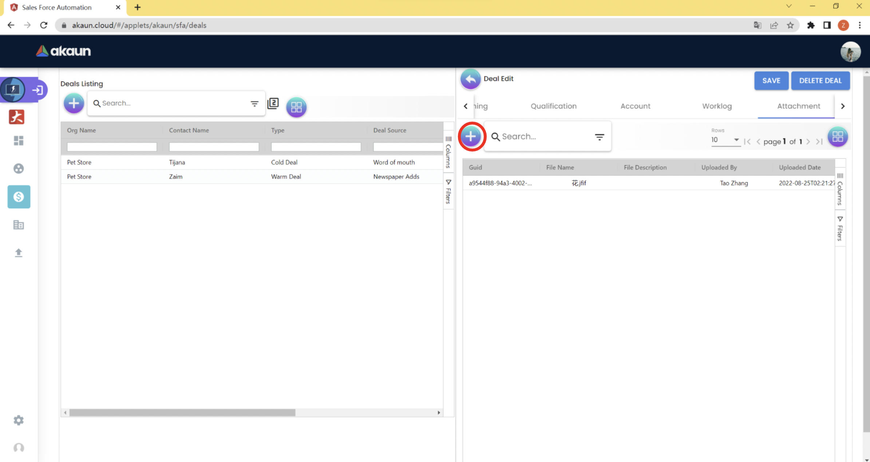870x462 pixels.
Task: Click the multi-page copy icon beside search
Action: 273,103
